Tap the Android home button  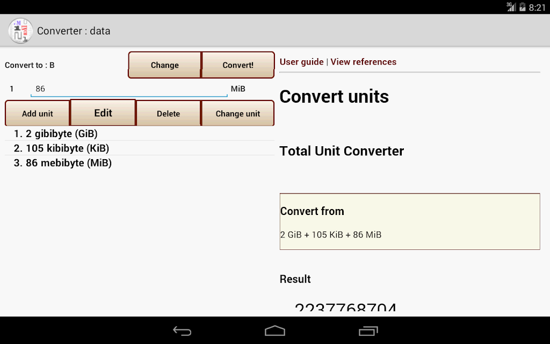coord(275,331)
